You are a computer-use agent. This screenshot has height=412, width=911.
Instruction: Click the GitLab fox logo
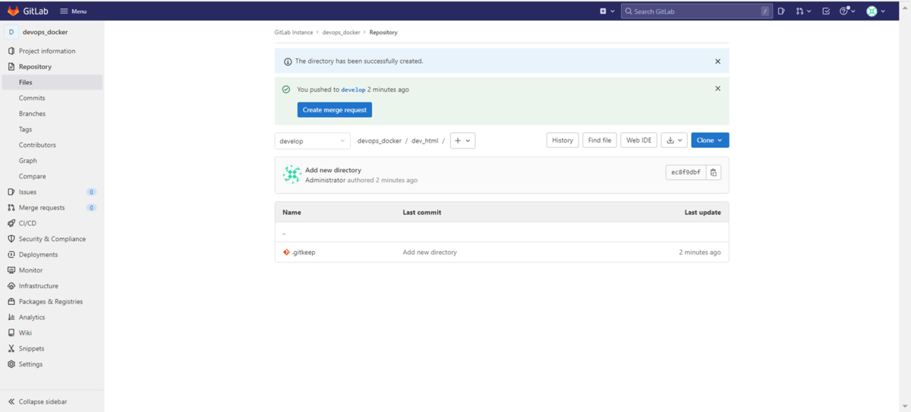coord(13,11)
